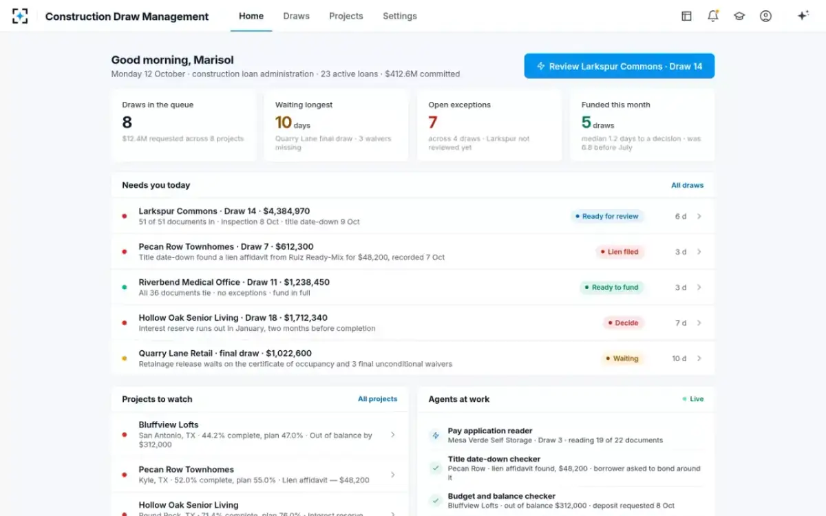Image resolution: width=826 pixels, height=516 pixels.
Task: Open the All draws link
Action: coord(688,185)
